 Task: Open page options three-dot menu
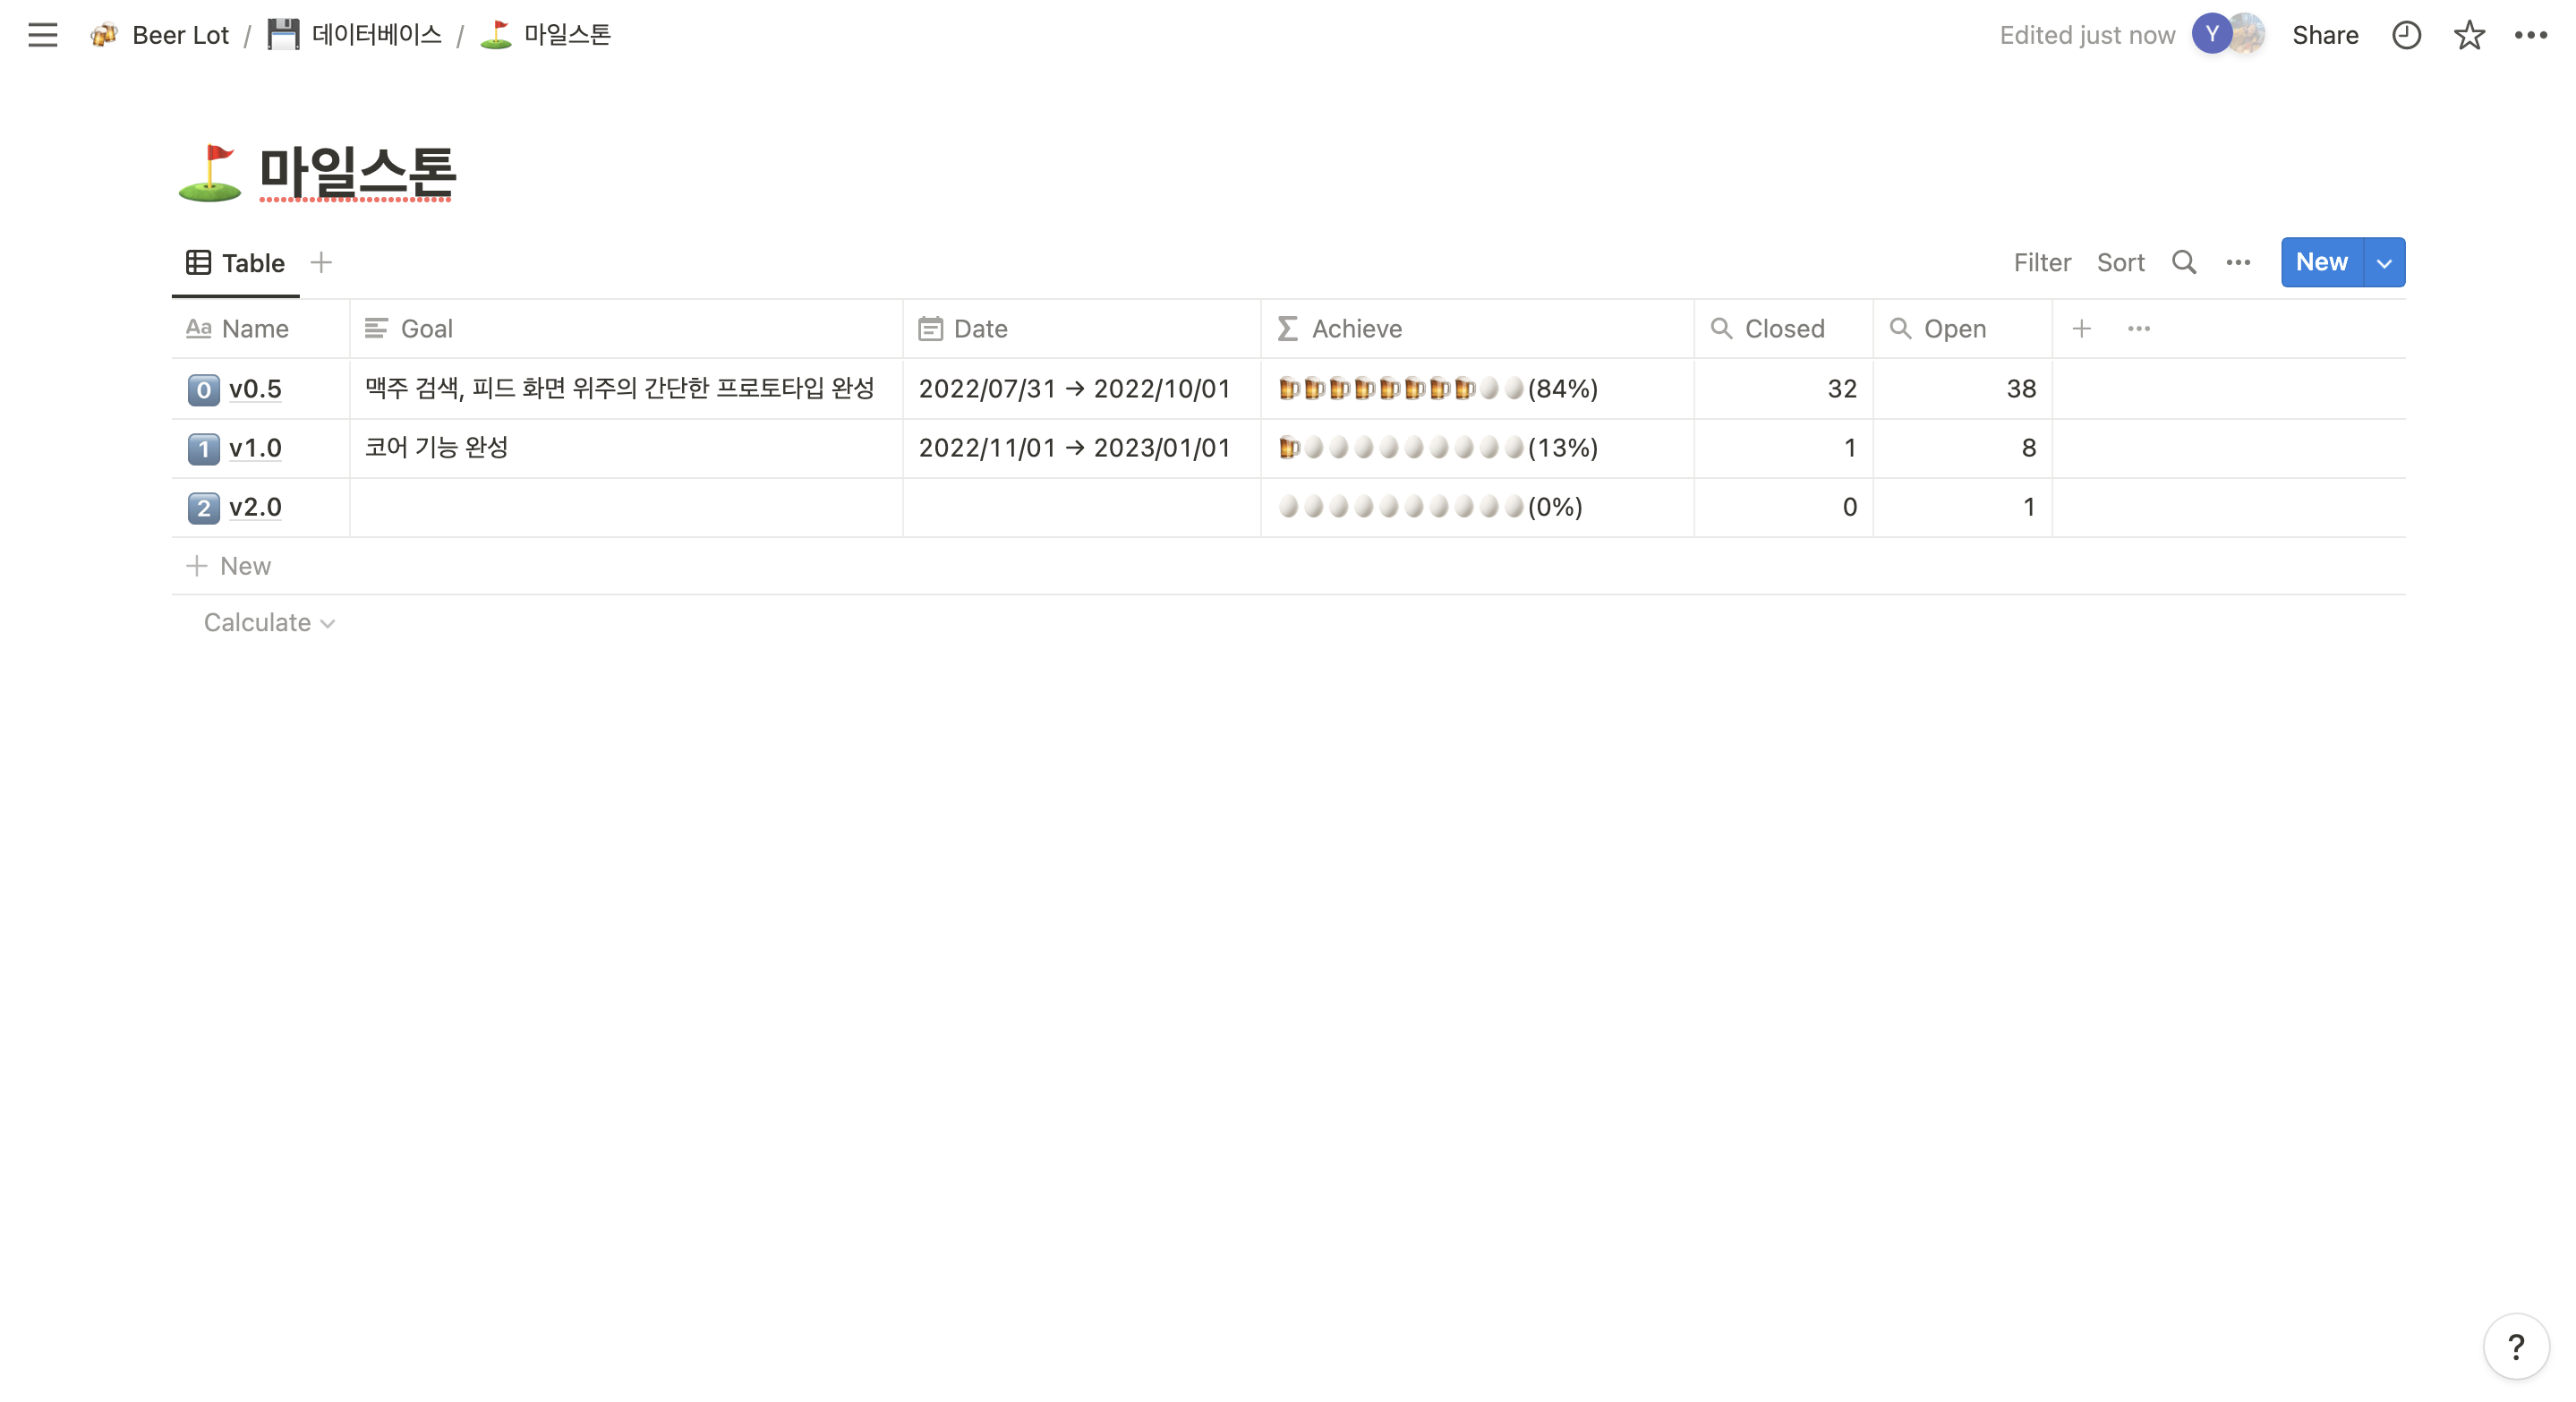2530,35
